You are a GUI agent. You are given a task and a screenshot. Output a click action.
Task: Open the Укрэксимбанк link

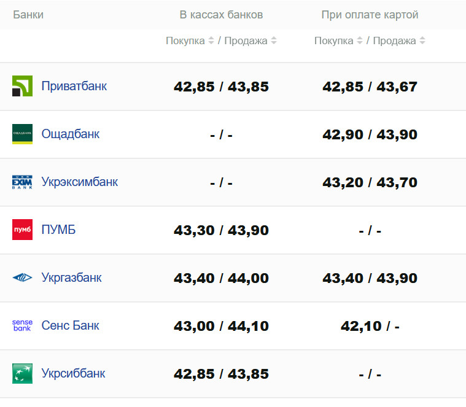pyautogui.click(x=79, y=182)
